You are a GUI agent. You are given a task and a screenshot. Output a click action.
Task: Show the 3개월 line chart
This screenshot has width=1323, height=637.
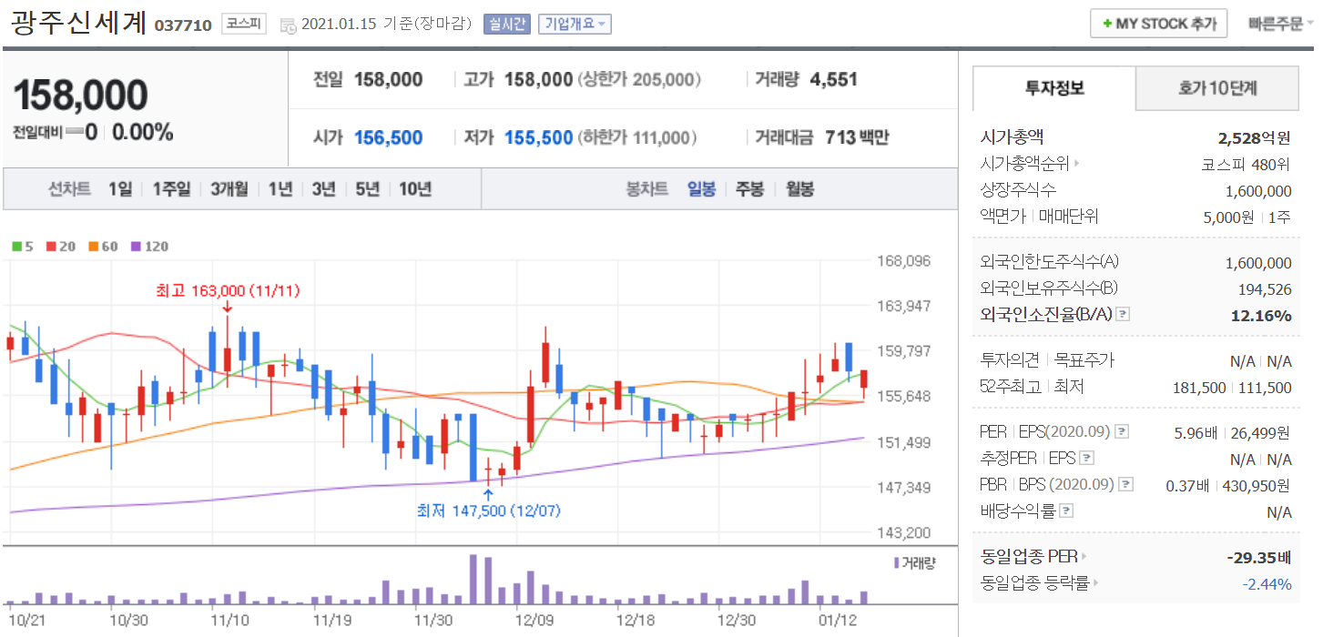(229, 189)
